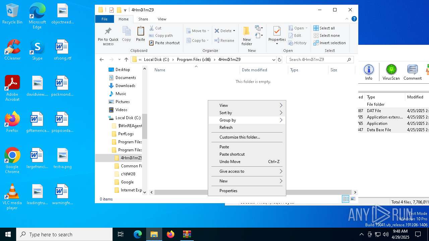Open Move to dropdown
Screen dimensions: 429x241
[x=198, y=31]
